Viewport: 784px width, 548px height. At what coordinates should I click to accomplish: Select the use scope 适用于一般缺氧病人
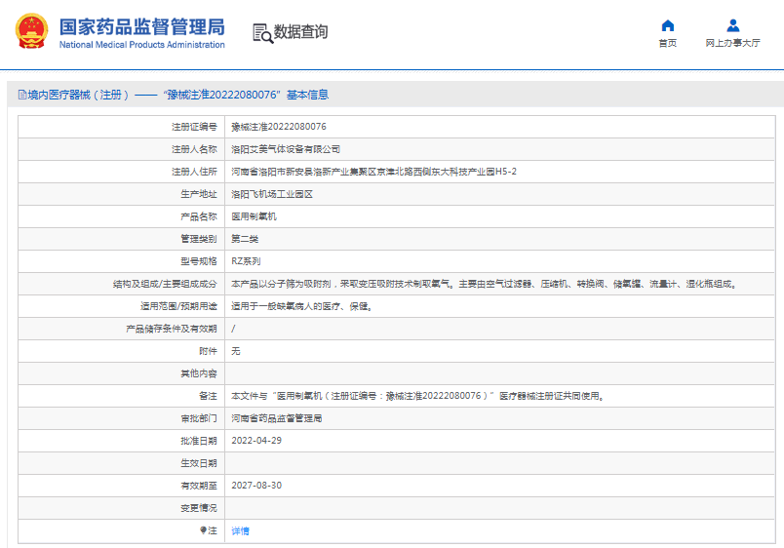click(301, 306)
